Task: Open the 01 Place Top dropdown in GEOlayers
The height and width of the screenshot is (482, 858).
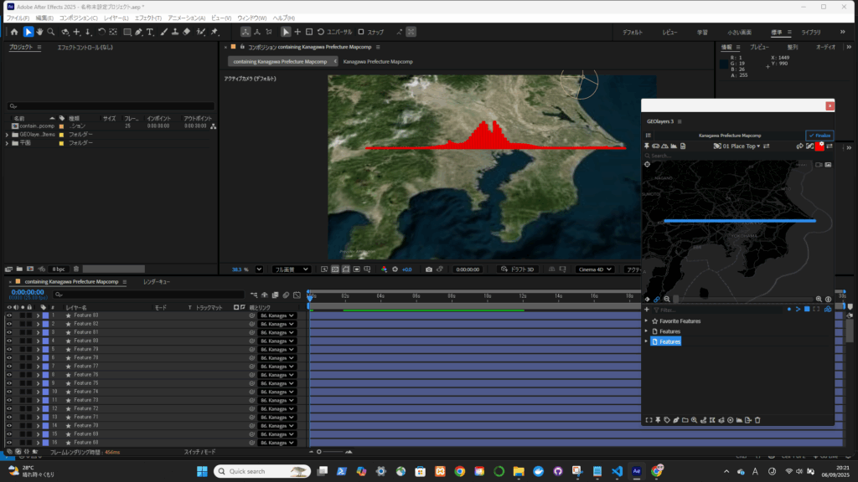Action: coord(740,146)
